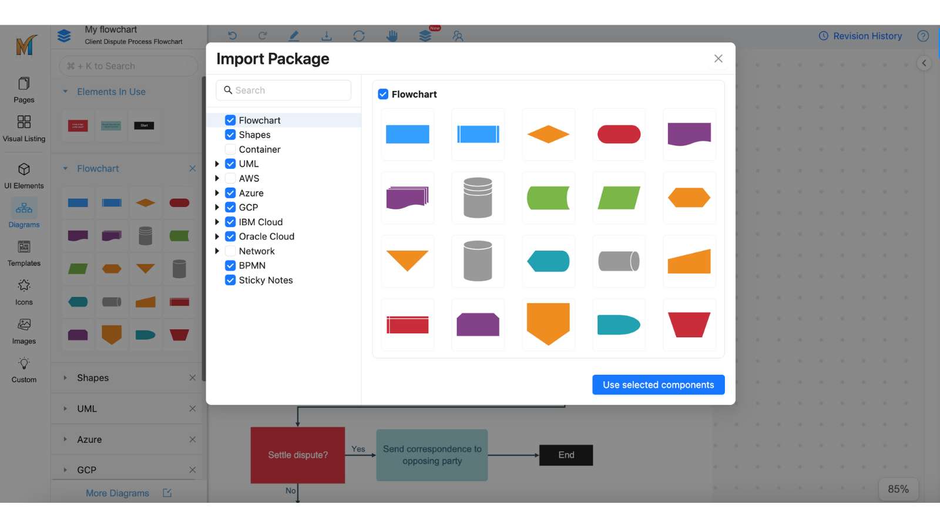The width and height of the screenshot is (940, 528).
Task: Click the download icon in the toolbar
Action: 327,36
